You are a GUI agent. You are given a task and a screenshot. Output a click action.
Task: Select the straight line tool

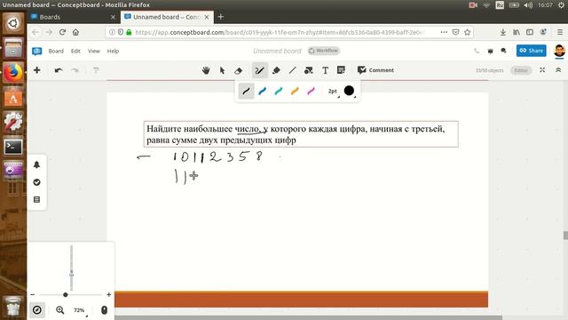(292, 70)
